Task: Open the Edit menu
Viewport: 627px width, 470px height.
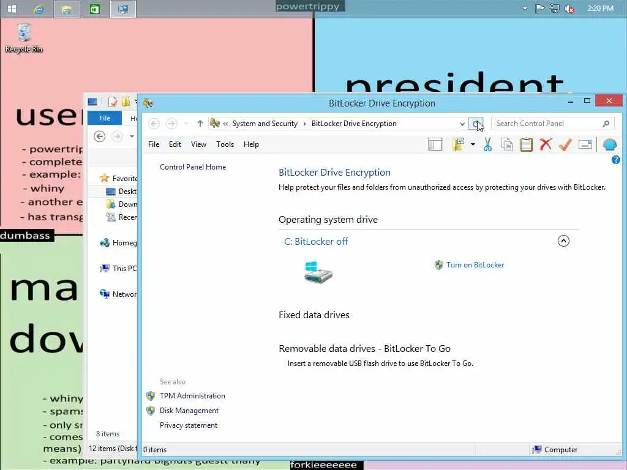Action: tap(175, 144)
